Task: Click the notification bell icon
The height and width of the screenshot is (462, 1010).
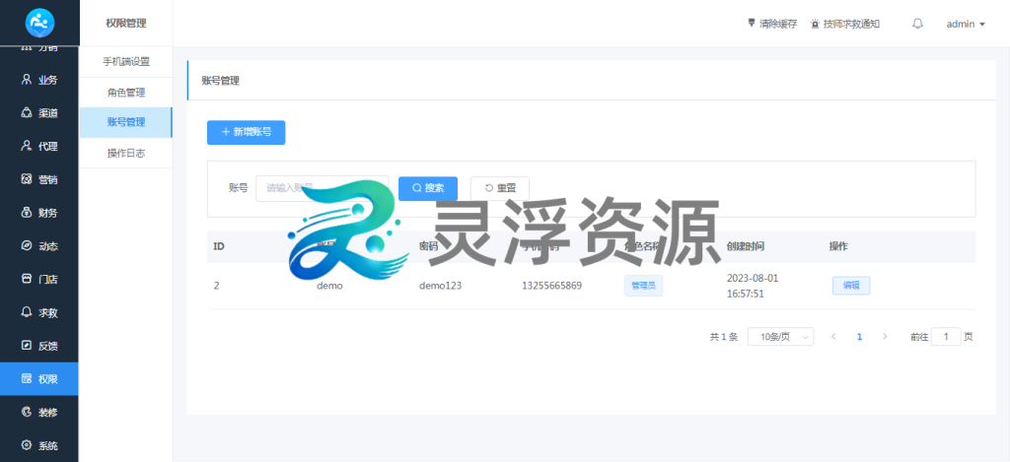Action: (x=918, y=24)
